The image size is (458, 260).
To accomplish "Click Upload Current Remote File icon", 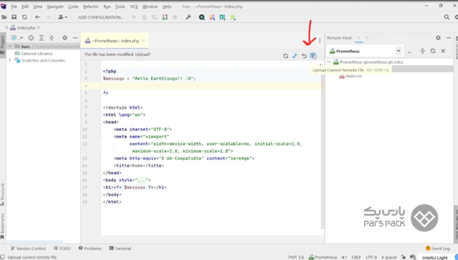I will coord(313,56).
